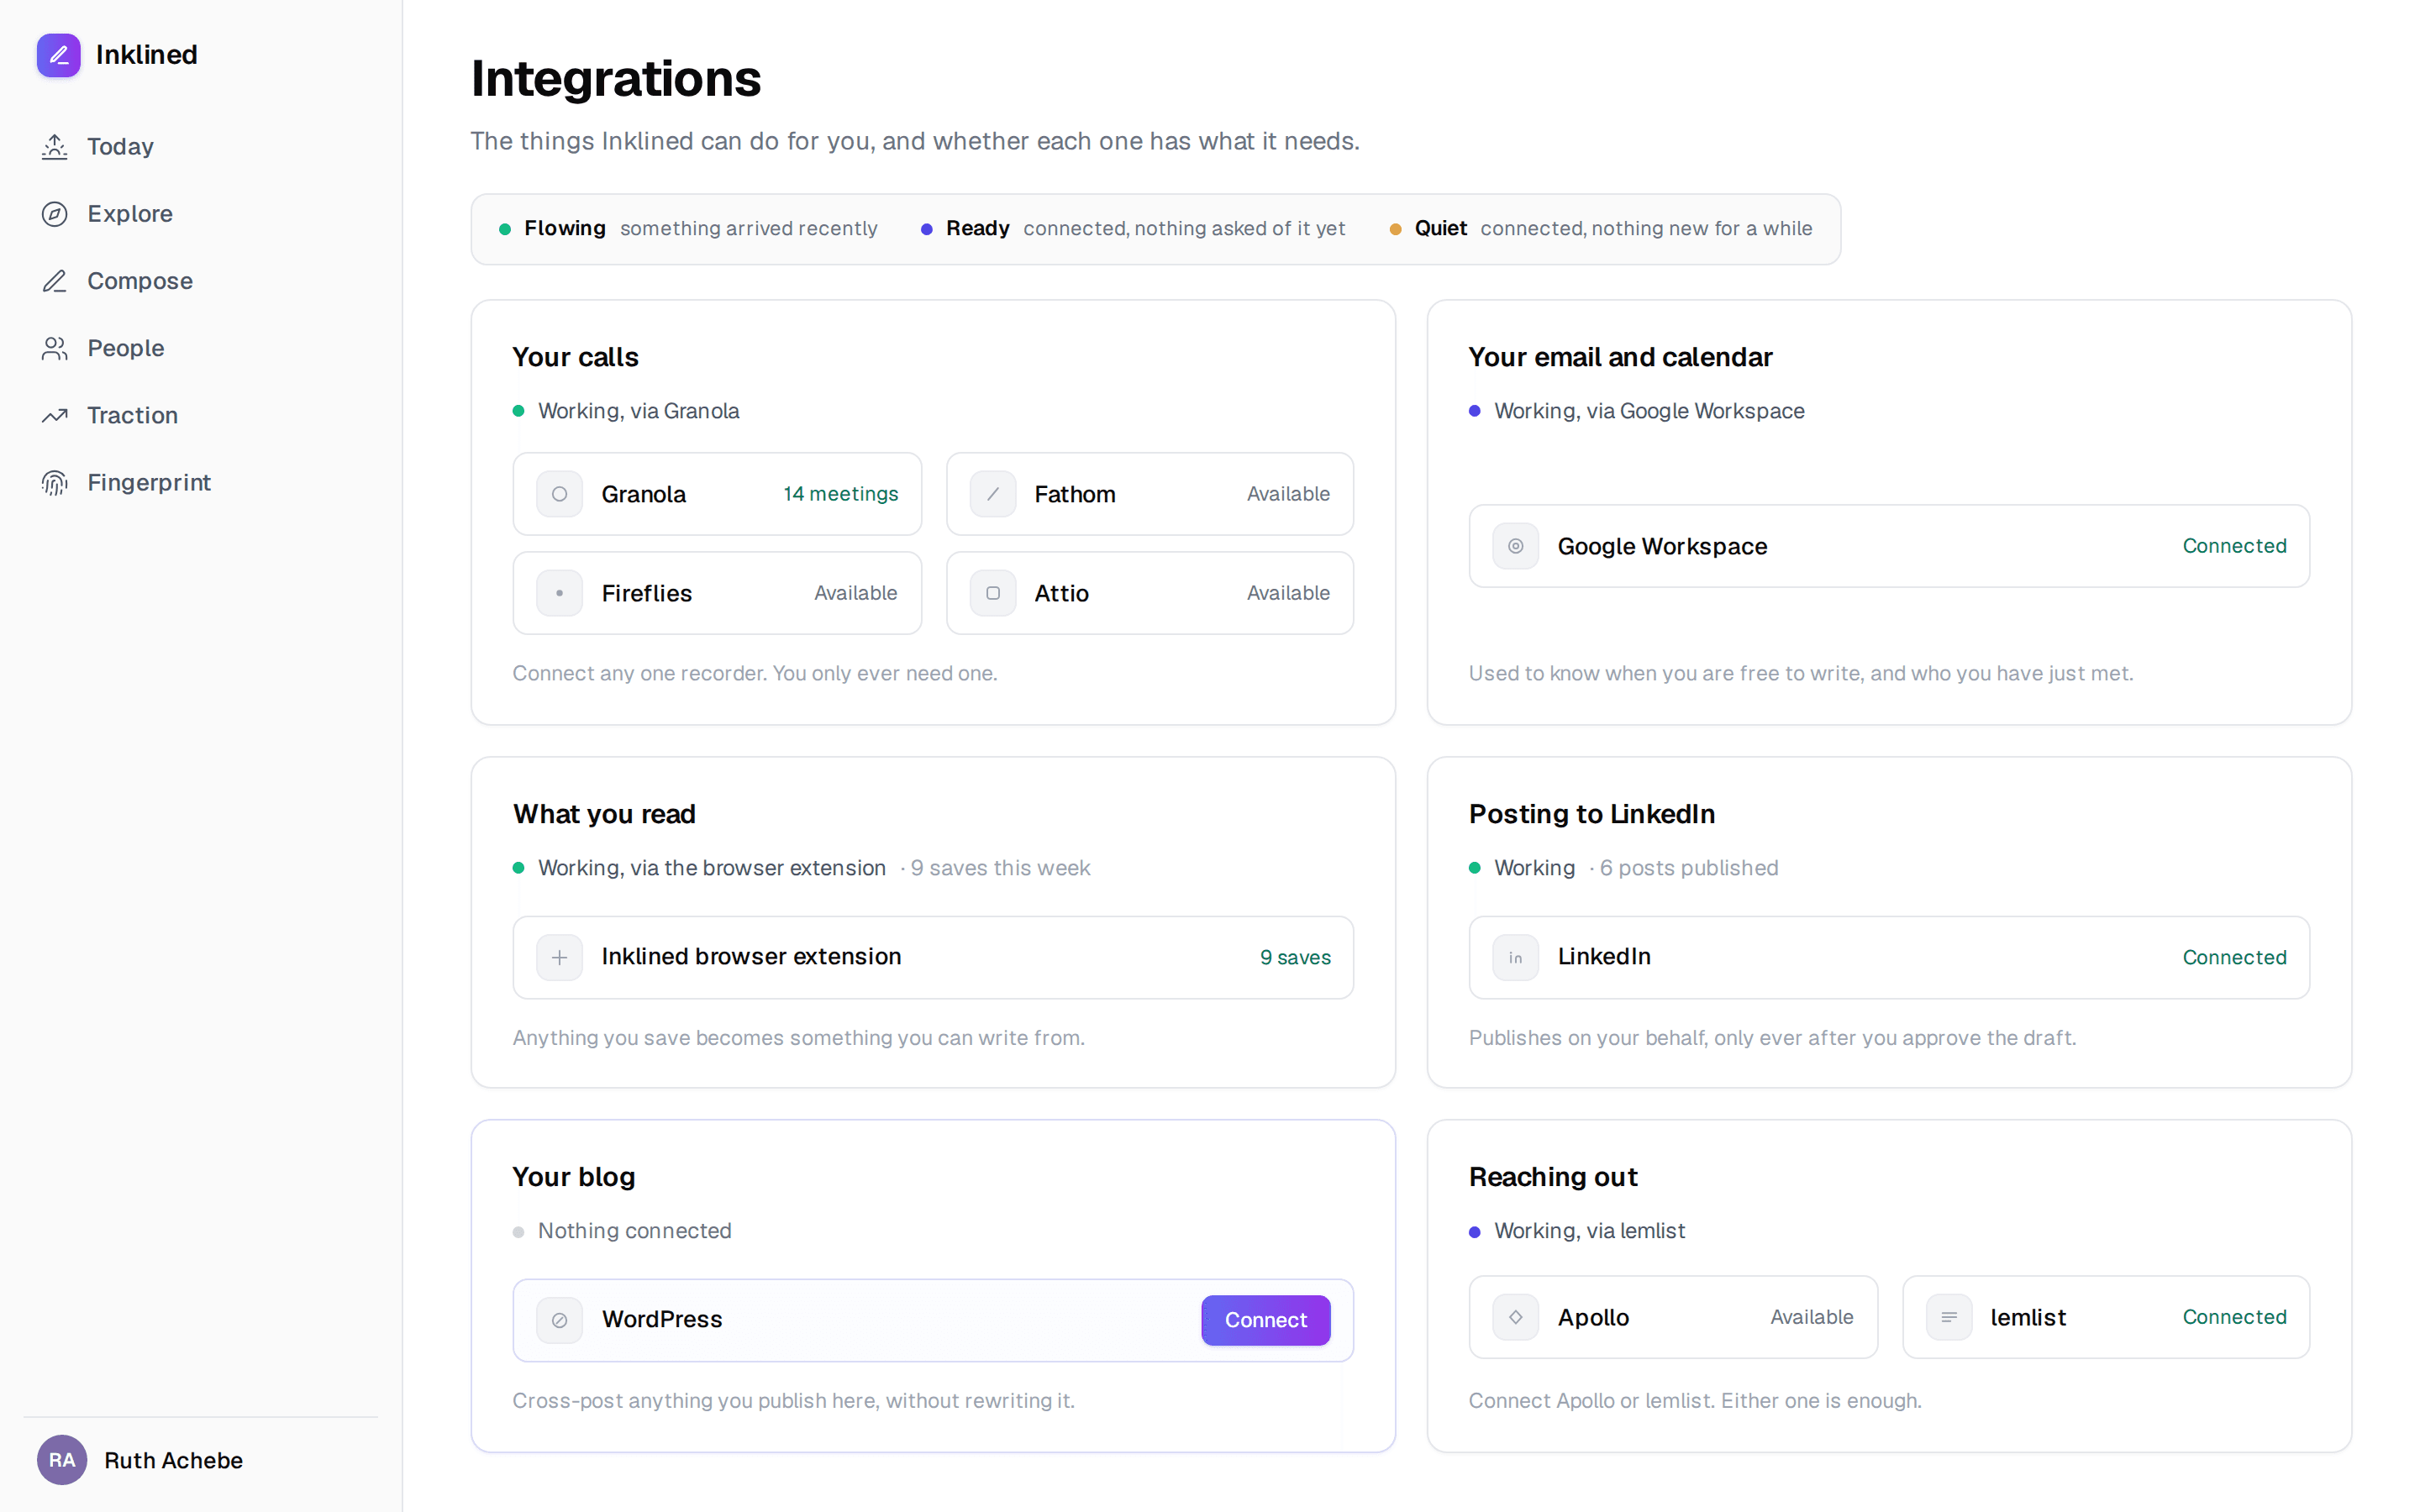Click Google Workspace Connected status

(x=2234, y=546)
